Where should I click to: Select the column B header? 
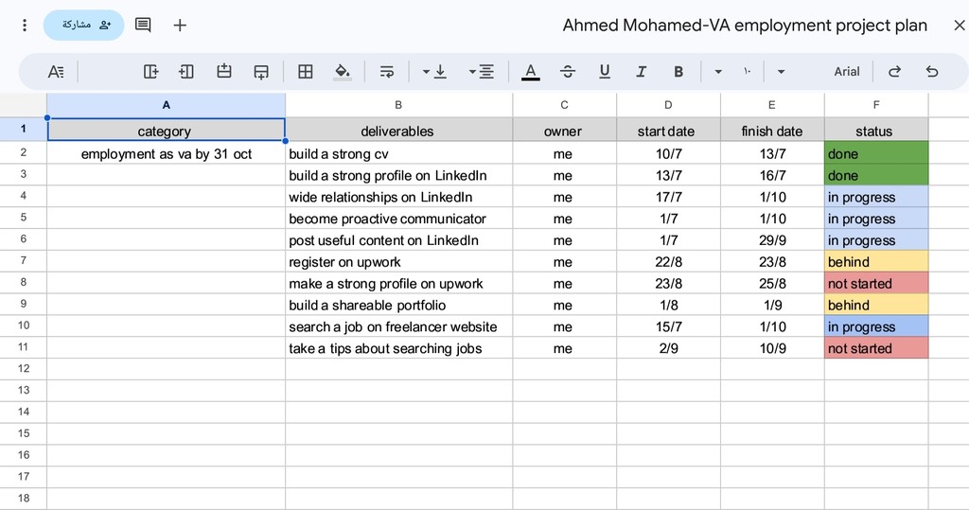(398, 105)
